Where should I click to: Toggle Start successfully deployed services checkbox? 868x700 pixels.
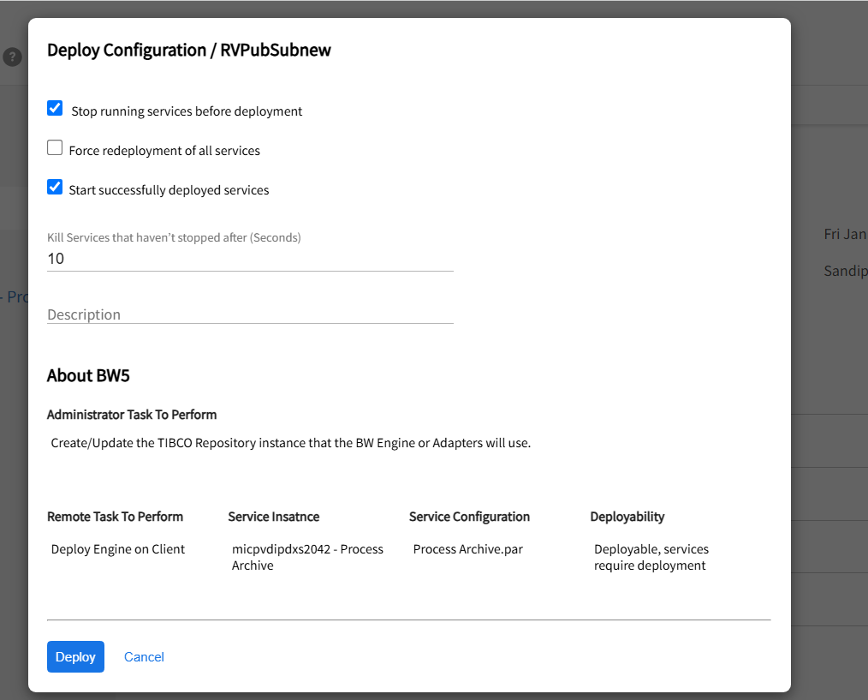coord(55,188)
